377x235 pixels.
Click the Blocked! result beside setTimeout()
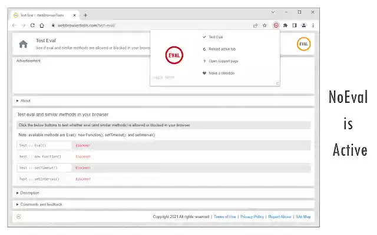click(x=83, y=168)
